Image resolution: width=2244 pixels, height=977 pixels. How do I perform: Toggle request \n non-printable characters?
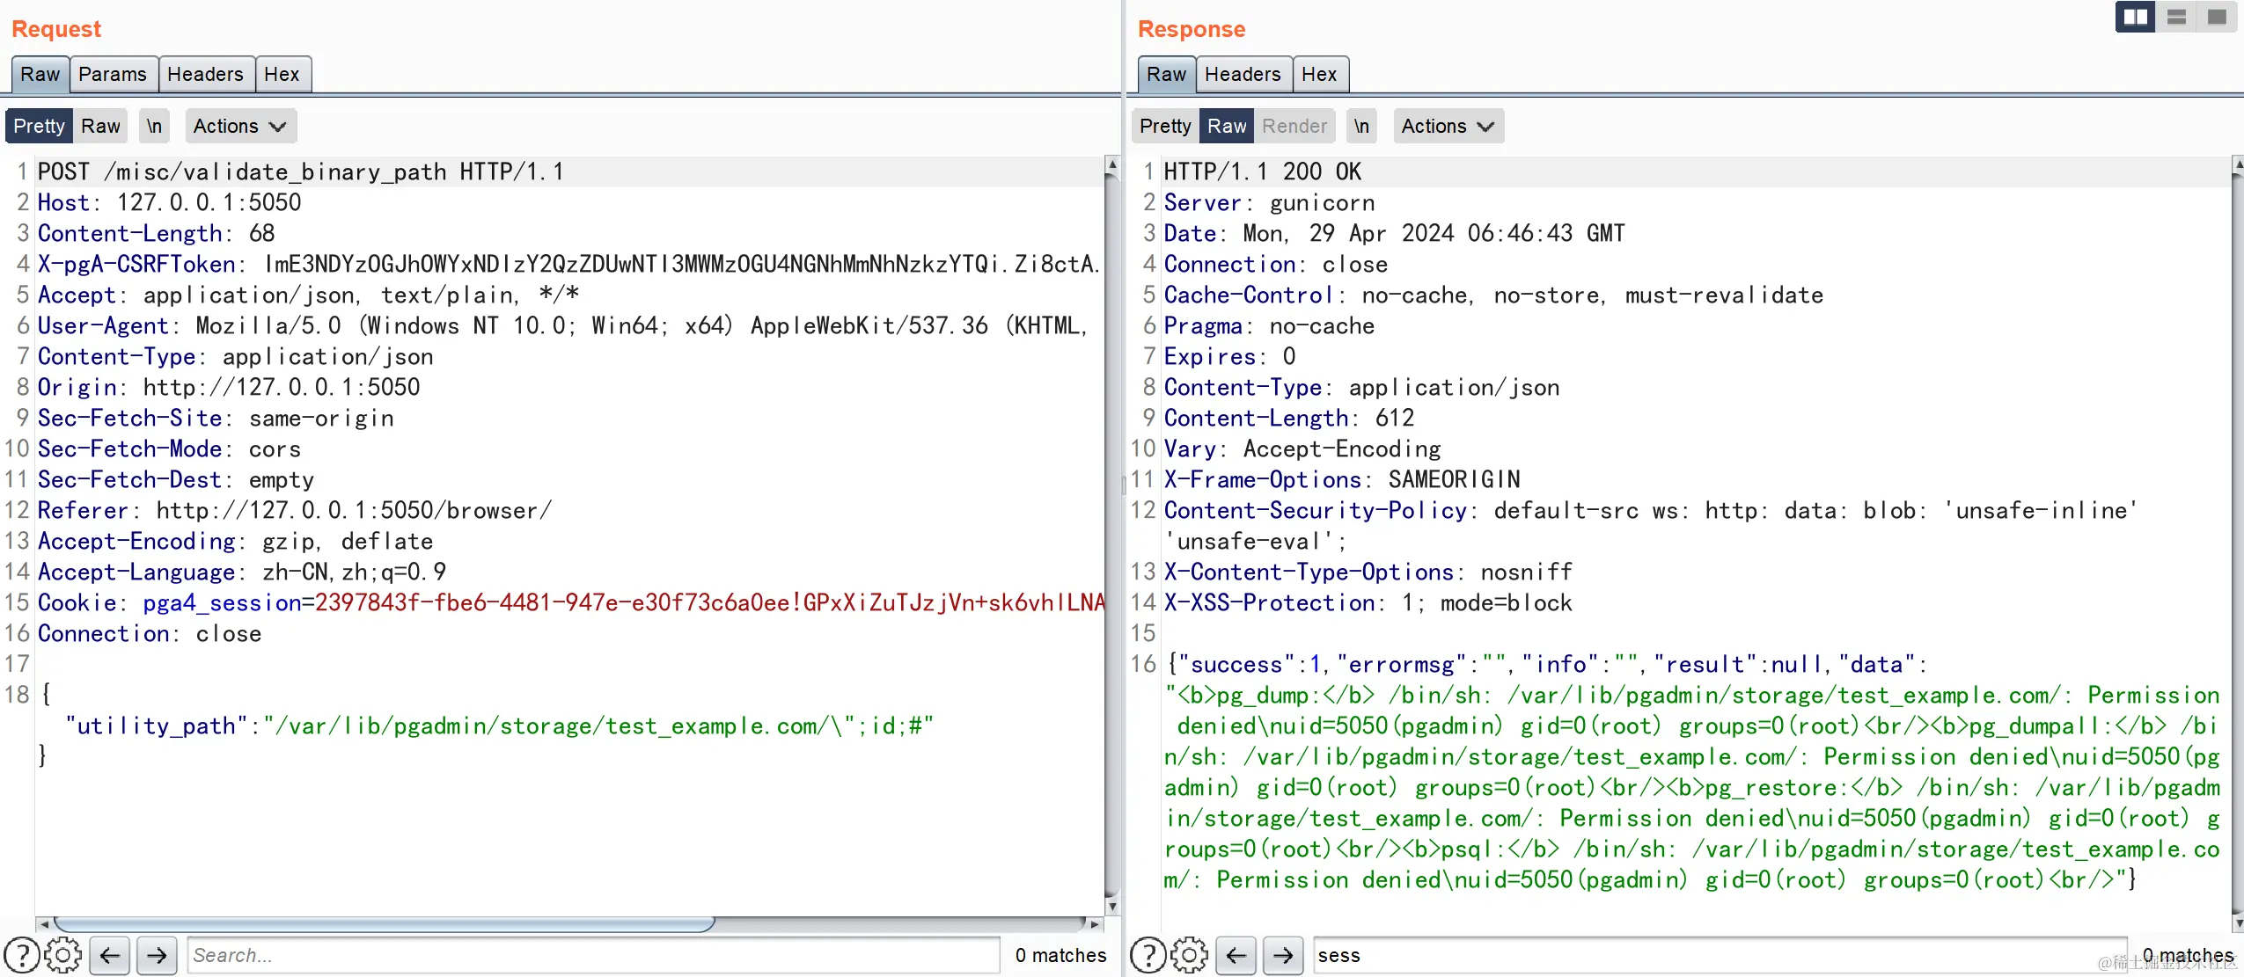(154, 126)
